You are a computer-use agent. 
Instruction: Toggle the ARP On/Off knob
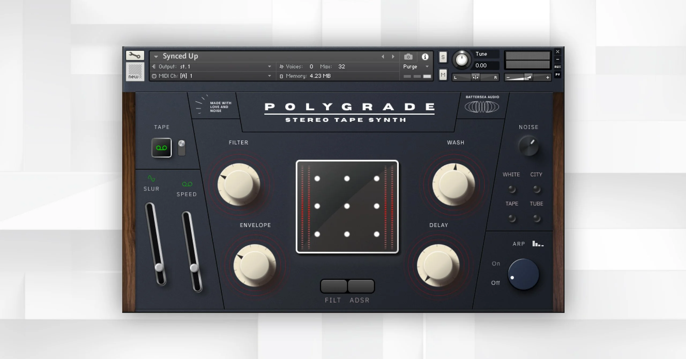point(523,274)
